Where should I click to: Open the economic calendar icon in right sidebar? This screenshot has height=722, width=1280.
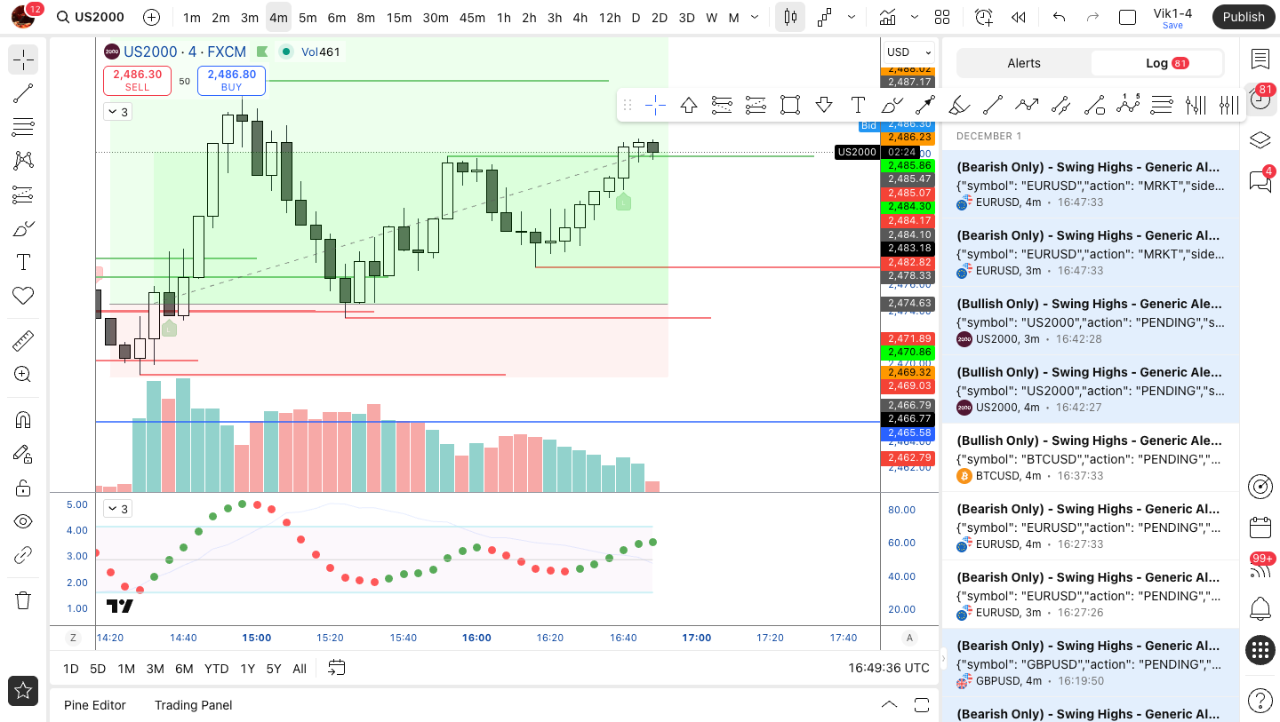pyautogui.click(x=1260, y=528)
